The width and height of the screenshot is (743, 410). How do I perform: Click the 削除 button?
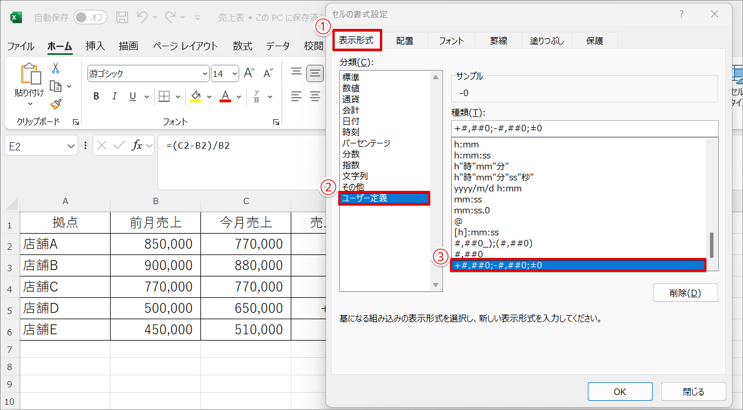(x=685, y=293)
